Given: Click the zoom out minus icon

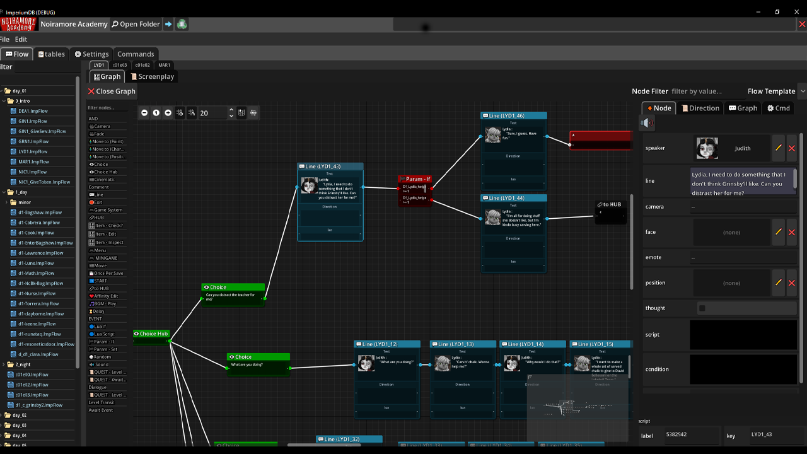Looking at the screenshot, I should point(144,113).
